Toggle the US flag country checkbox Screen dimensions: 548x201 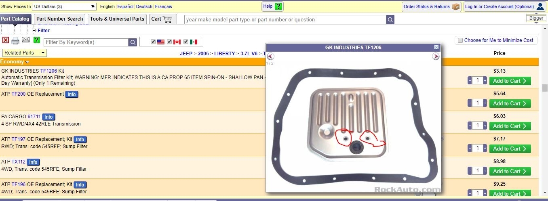pos(153,42)
